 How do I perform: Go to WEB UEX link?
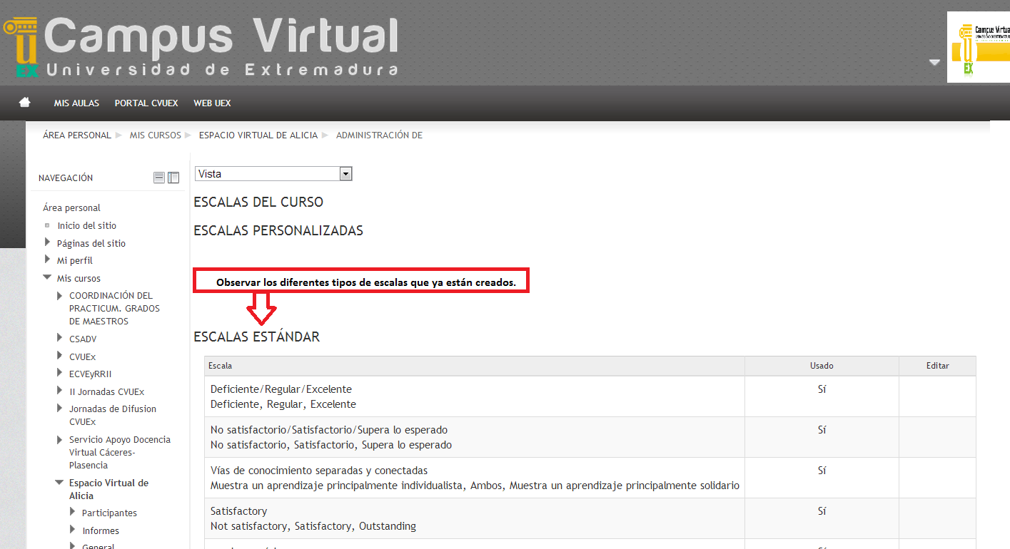(x=212, y=103)
